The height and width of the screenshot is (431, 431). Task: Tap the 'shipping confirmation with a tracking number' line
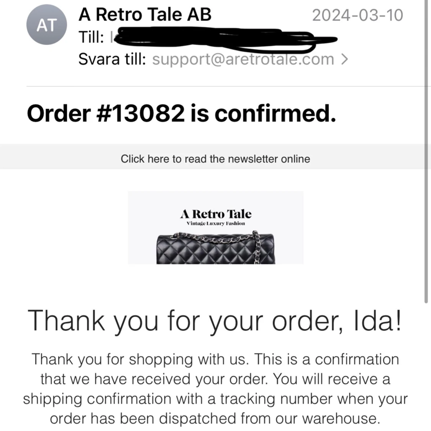click(x=215, y=399)
